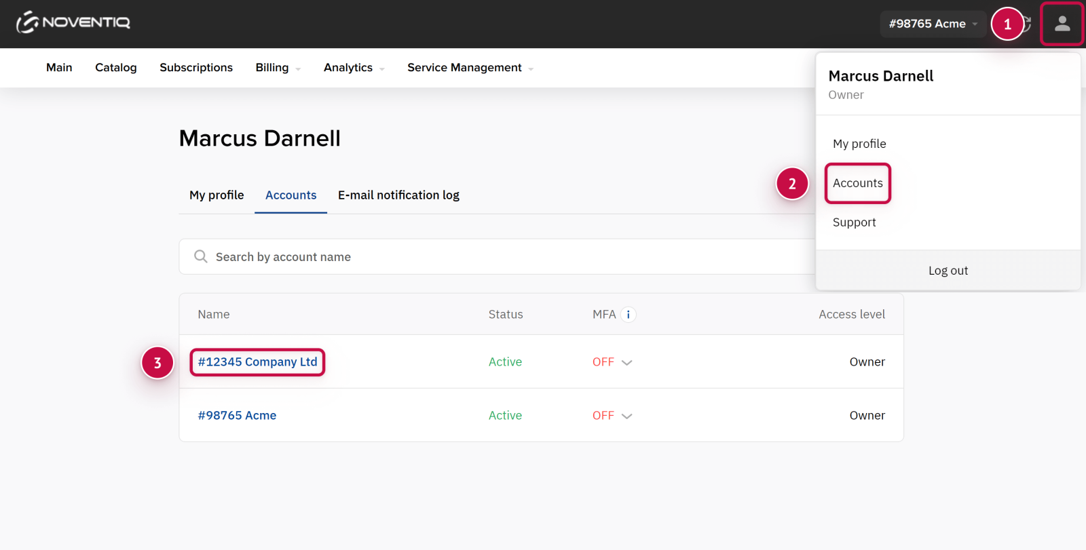This screenshot has width=1086, height=550.
Task: Click the Noventiq logo
Action: [x=73, y=23]
